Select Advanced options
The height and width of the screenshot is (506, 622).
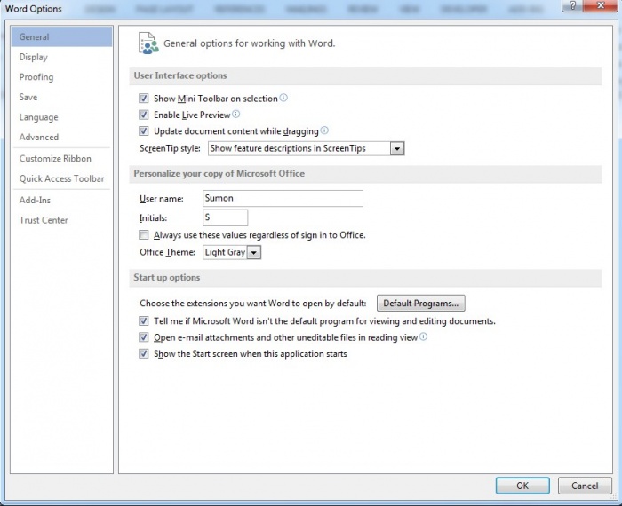[x=61, y=137]
